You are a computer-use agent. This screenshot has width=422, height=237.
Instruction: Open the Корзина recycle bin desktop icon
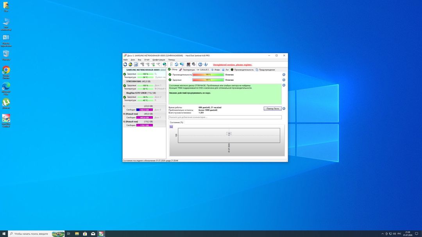(6, 55)
